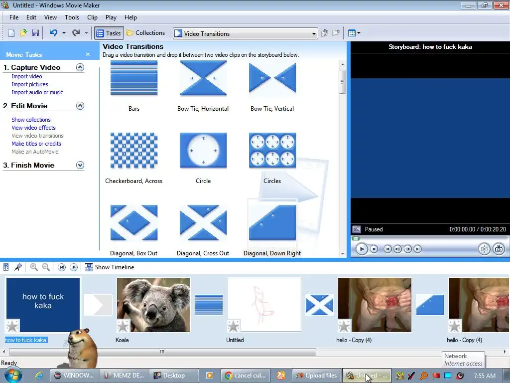Click the Take Picture camera icon
510x383 pixels.
coord(499,249)
